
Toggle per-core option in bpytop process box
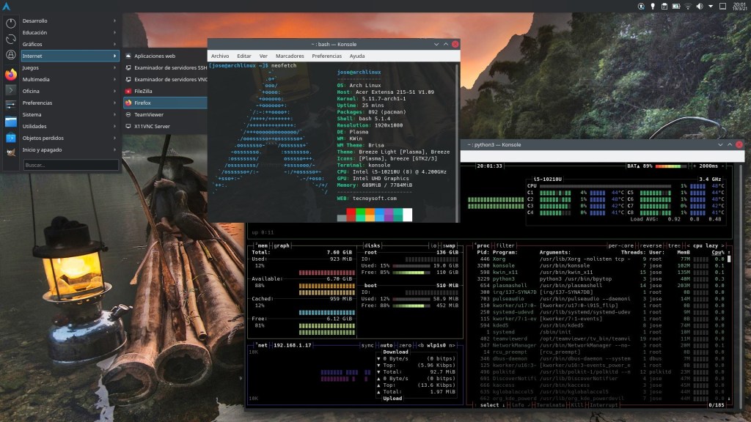point(621,246)
